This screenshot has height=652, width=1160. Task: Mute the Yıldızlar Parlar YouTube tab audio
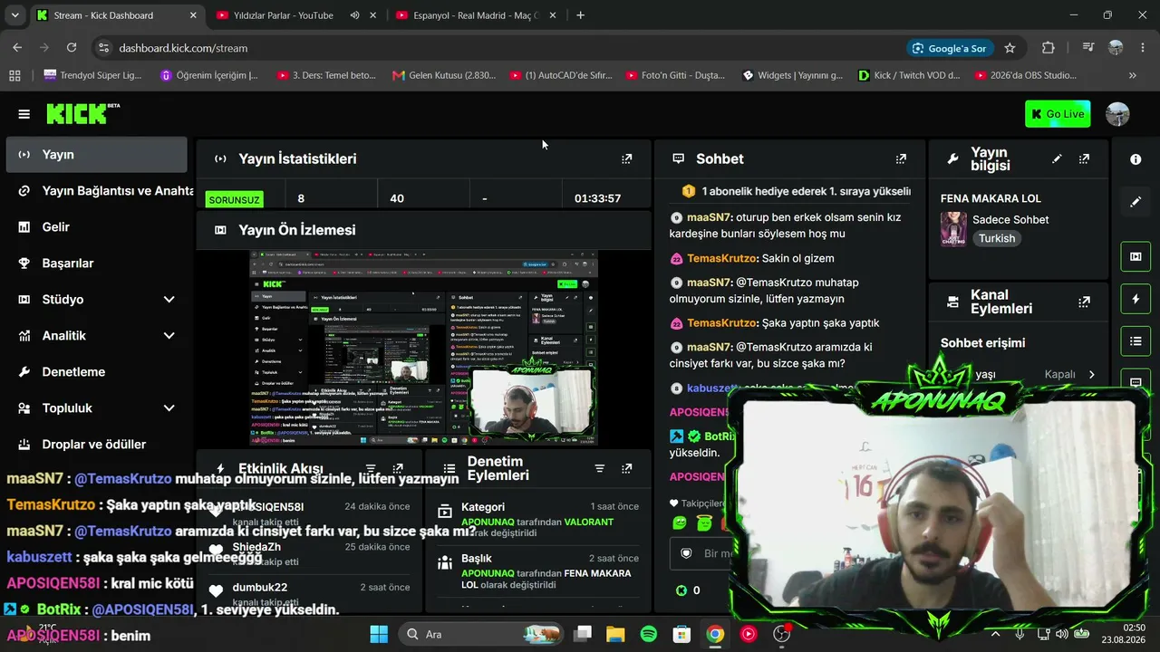[x=354, y=15]
